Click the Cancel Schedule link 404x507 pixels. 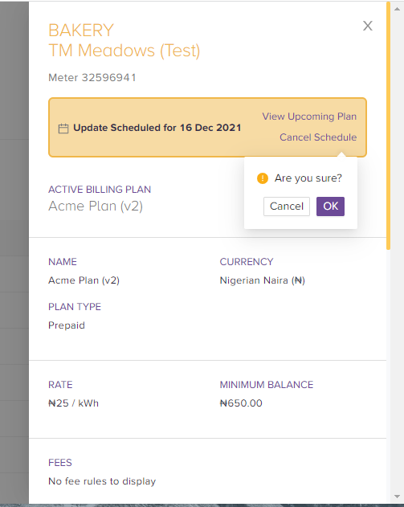click(x=318, y=137)
